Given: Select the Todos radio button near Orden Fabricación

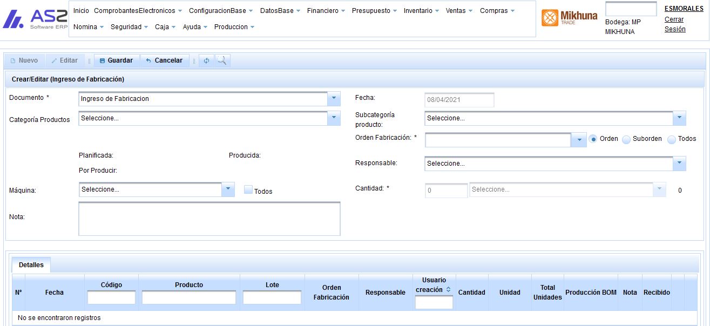Looking at the screenshot, I should [x=671, y=139].
